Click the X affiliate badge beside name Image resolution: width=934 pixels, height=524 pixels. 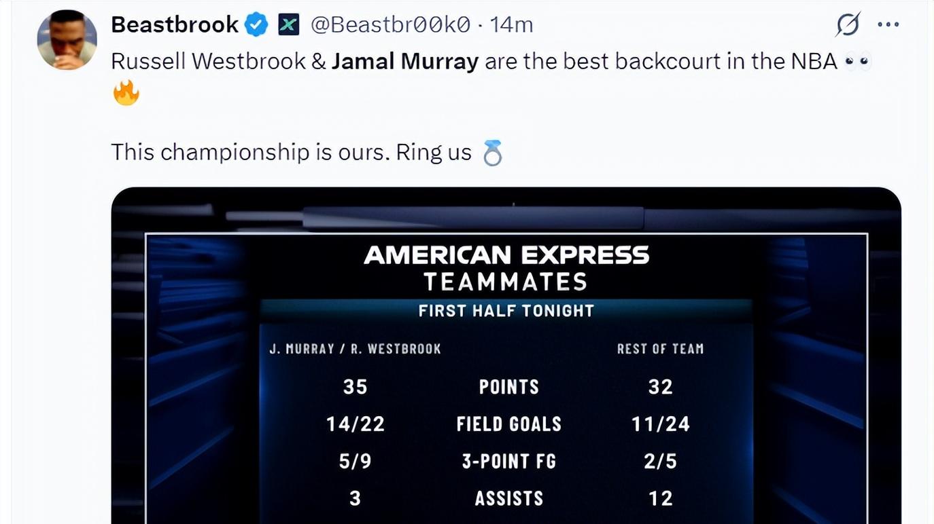(x=289, y=26)
